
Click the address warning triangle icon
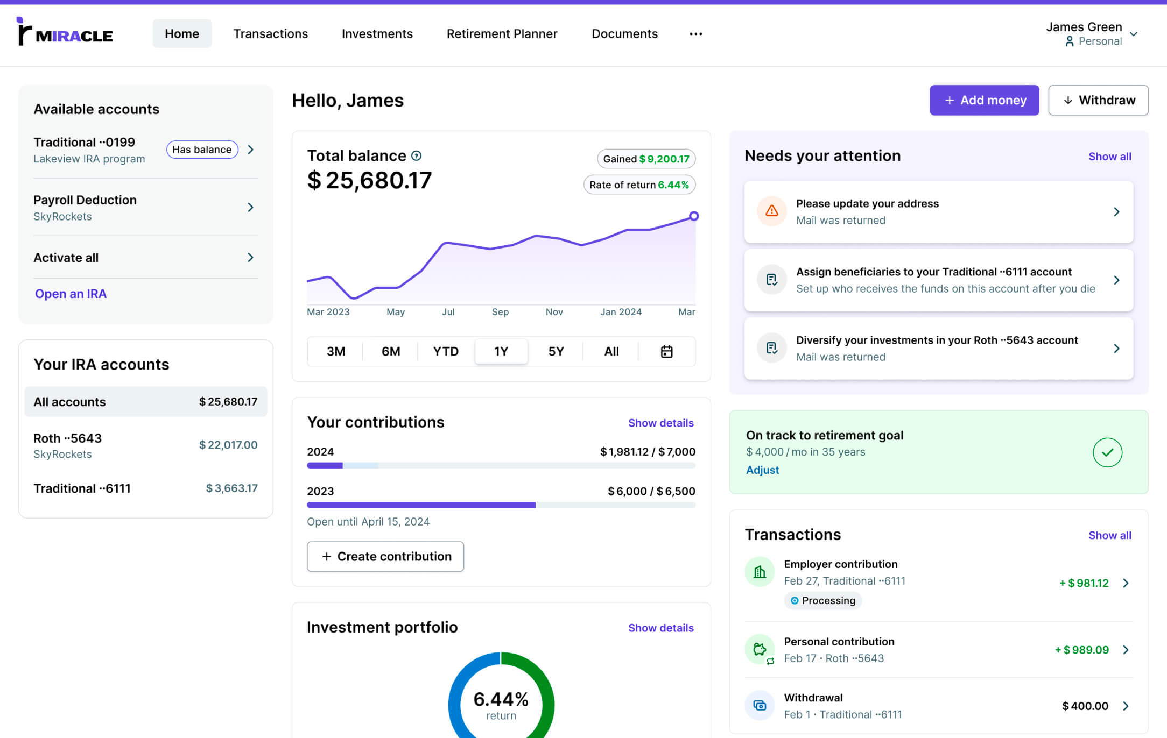pyautogui.click(x=771, y=211)
